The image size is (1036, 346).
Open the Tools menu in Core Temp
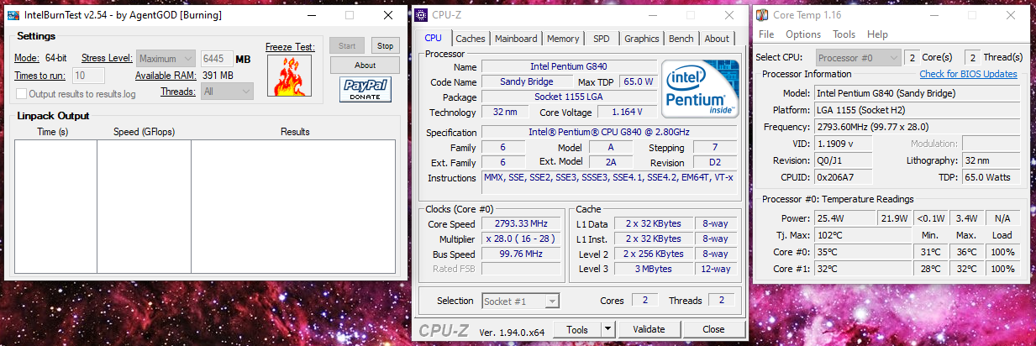[x=844, y=34]
